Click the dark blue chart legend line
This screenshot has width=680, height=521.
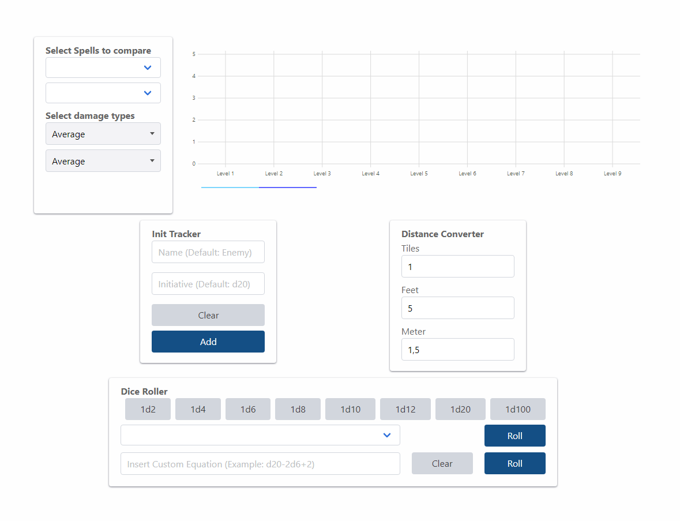288,188
